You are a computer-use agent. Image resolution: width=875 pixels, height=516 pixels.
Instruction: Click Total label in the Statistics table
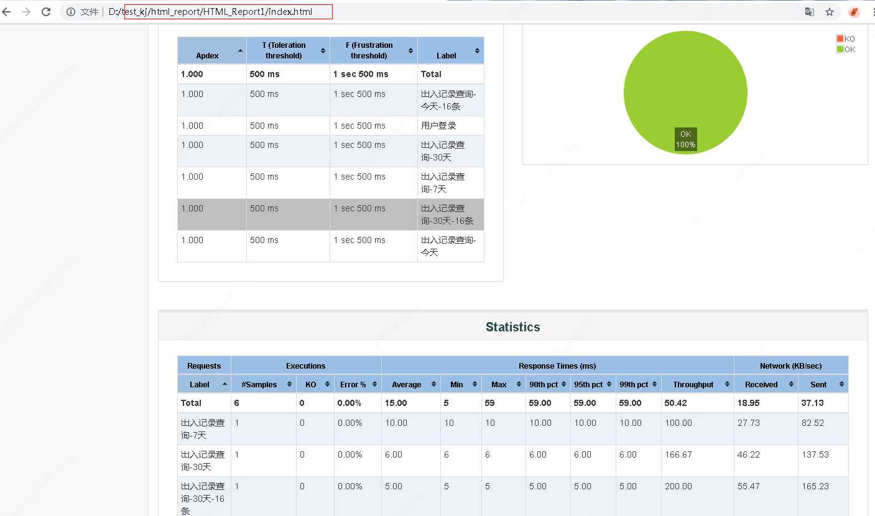[x=191, y=403]
